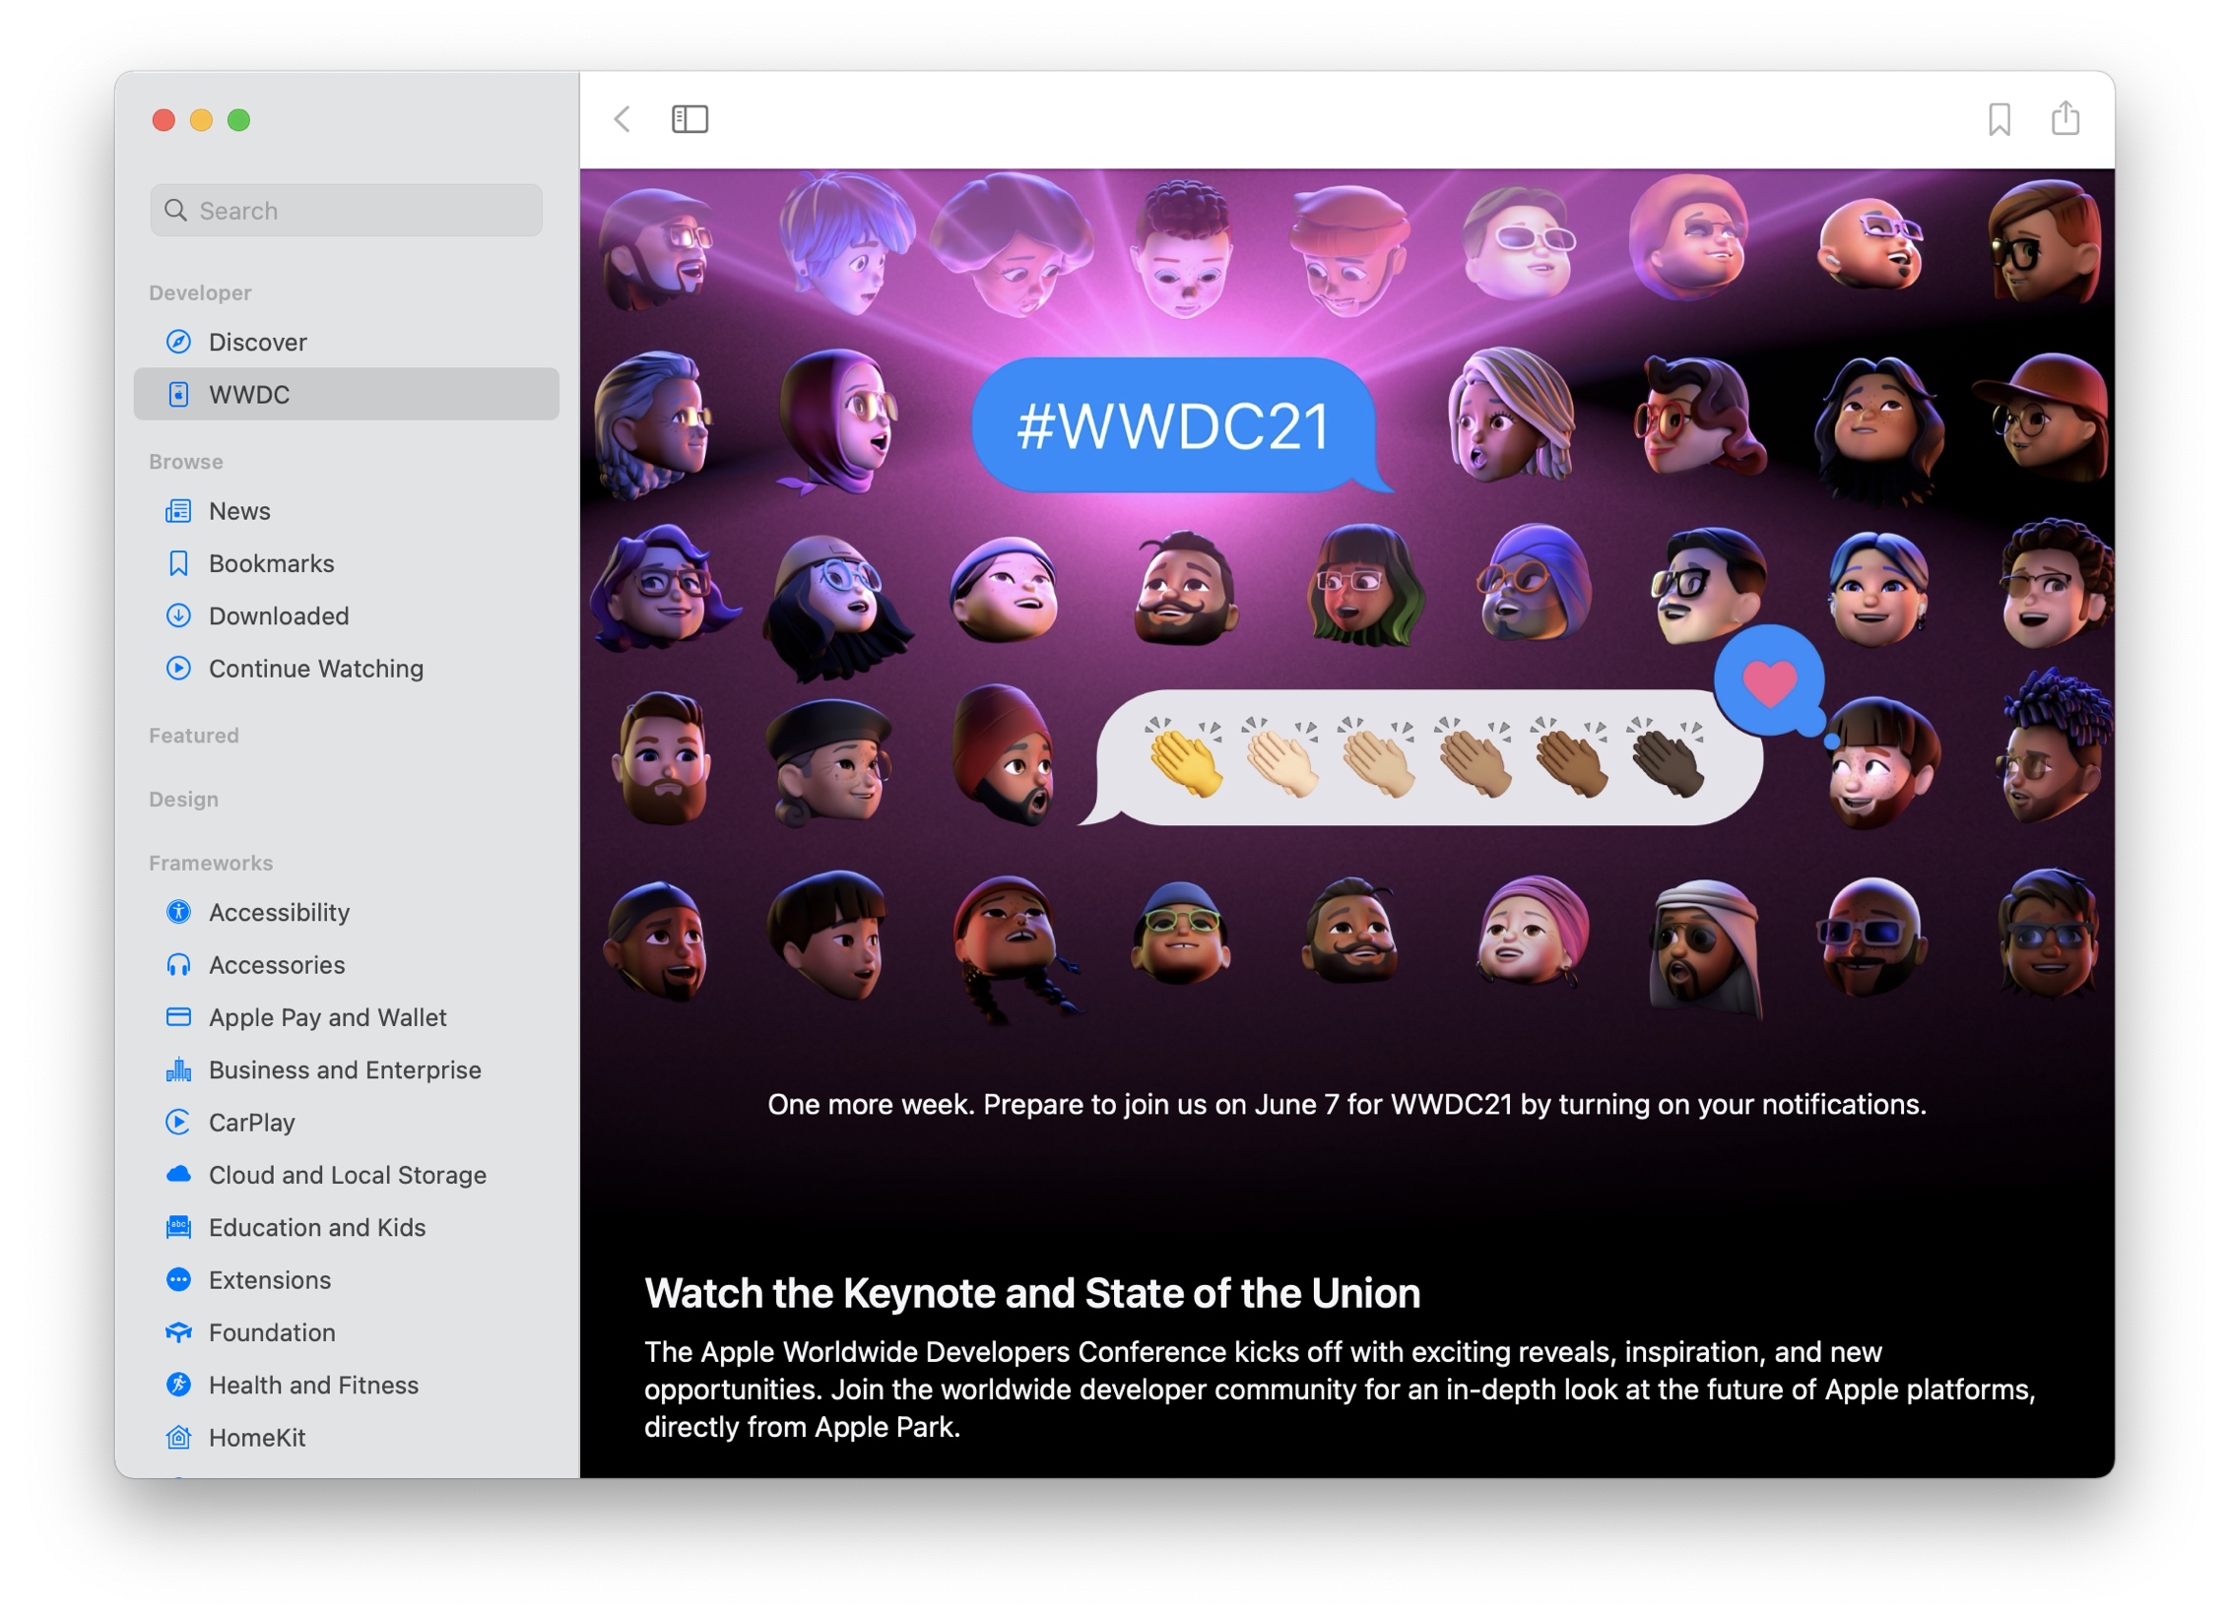Open Education and Kids topic

click(x=346, y=1227)
